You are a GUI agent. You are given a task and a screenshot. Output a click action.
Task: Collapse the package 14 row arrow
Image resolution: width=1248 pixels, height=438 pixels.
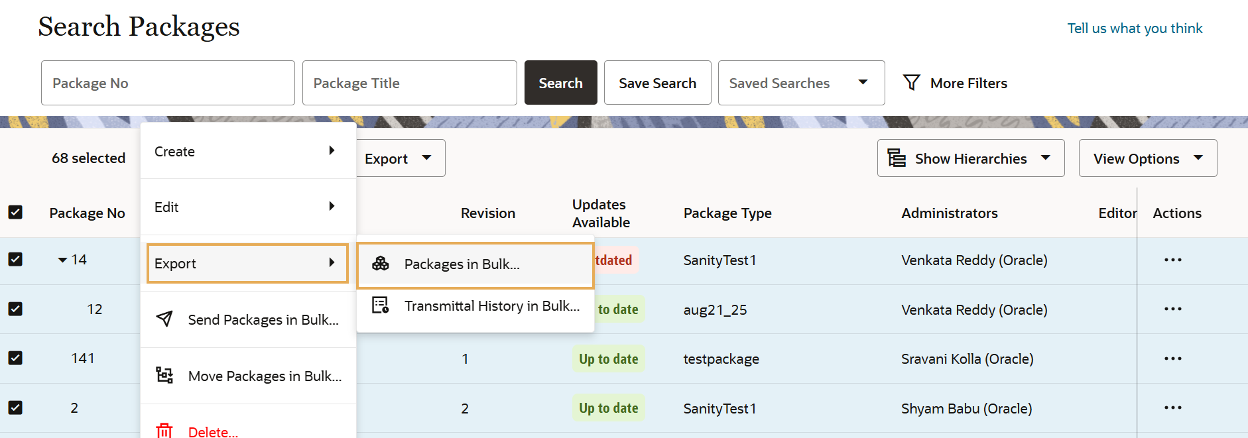[x=62, y=260]
